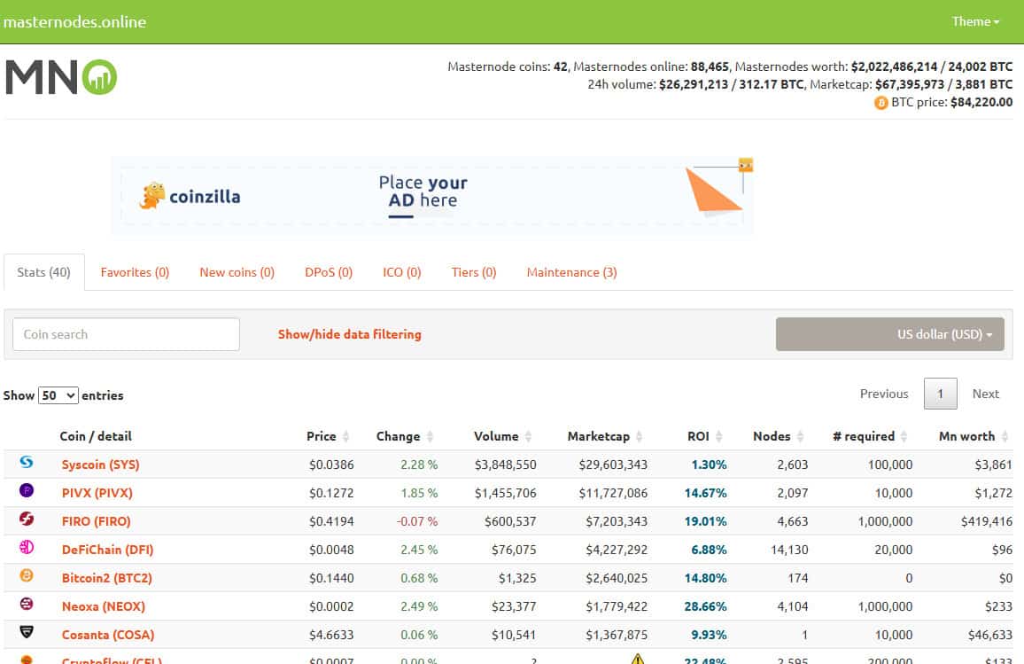Open the New coins (0) tab

coord(237,272)
